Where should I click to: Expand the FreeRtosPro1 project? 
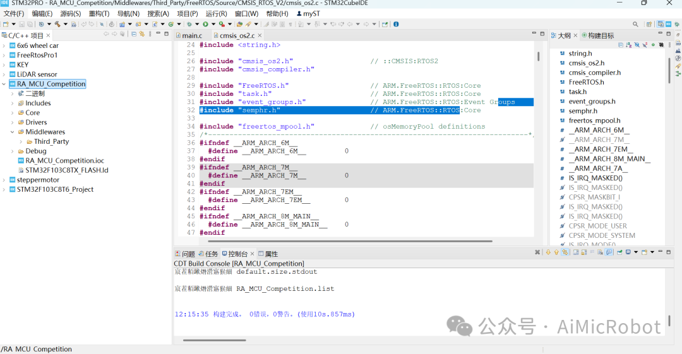tap(4, 56)
